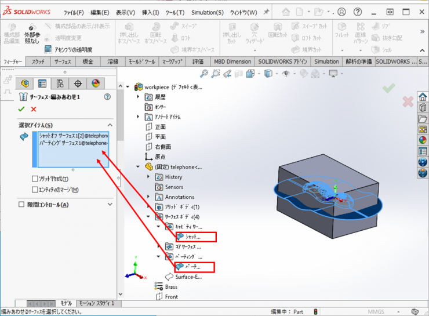Enable the 隙間コントロール checkbox
The image size is (429, 316).
[22, 205]
